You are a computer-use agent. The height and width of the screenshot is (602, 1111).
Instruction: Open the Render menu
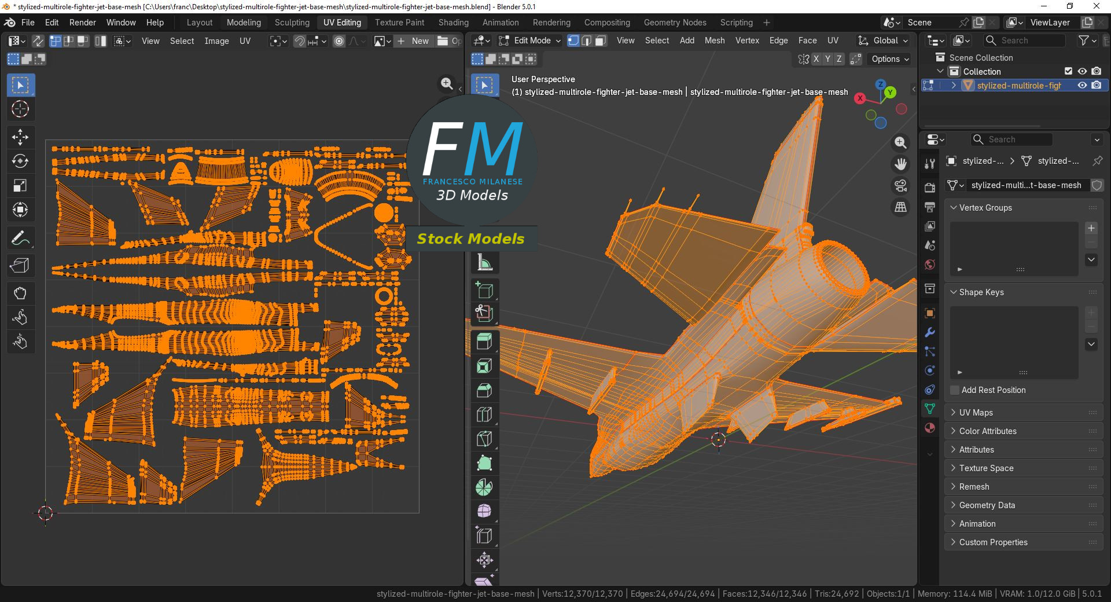(x=83, y=23)
